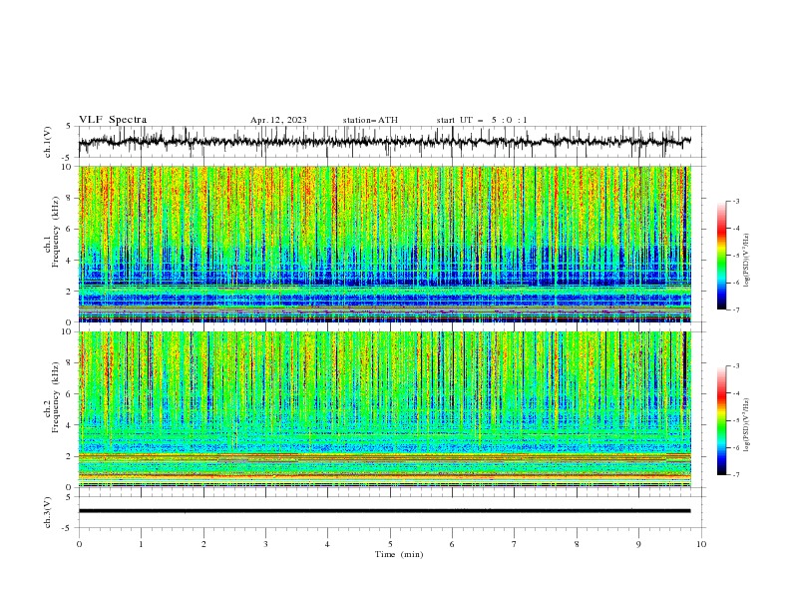The width and height of the screenshot is (790, 611).
Task: Click the "10" tick on the Time axis
Action: [x=701, y=544]
